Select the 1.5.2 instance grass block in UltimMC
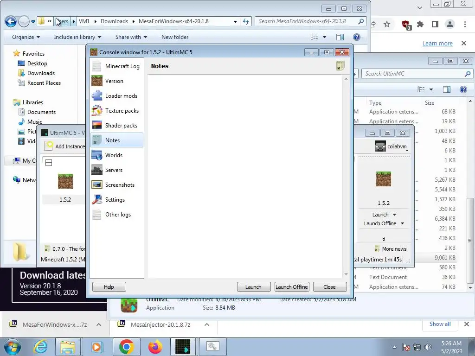The width and height of the screenshot is (475, 356). coord(65,181)
